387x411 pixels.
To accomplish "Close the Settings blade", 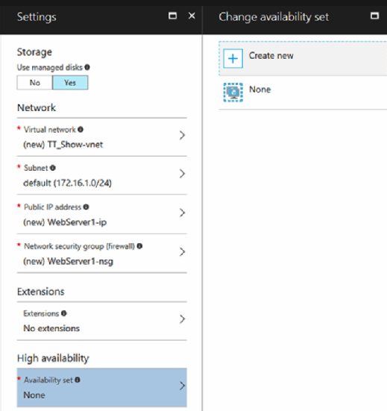I will (192, 16).
